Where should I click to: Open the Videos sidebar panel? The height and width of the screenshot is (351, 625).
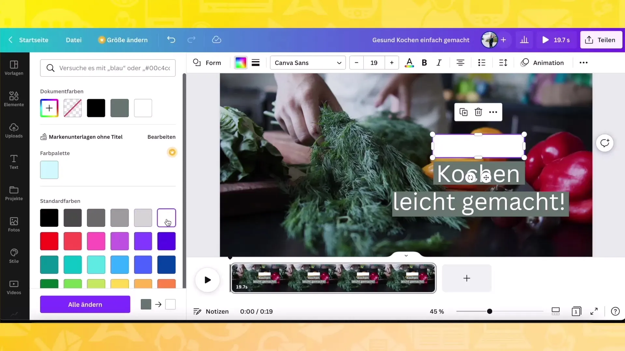(14, 287)
